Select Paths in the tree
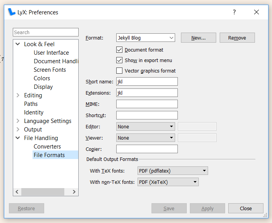The height and width of the screenshot is (223, 272). click(x=31, y=104)
